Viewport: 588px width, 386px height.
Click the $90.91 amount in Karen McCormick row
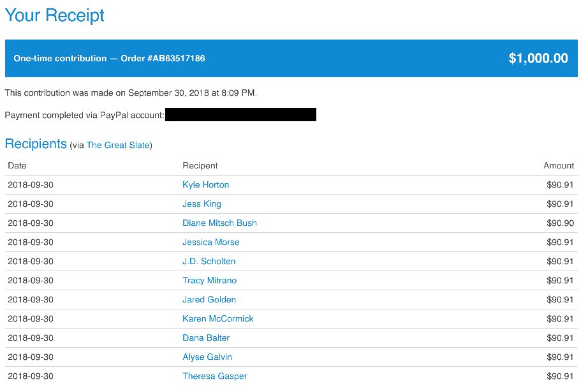560,318
